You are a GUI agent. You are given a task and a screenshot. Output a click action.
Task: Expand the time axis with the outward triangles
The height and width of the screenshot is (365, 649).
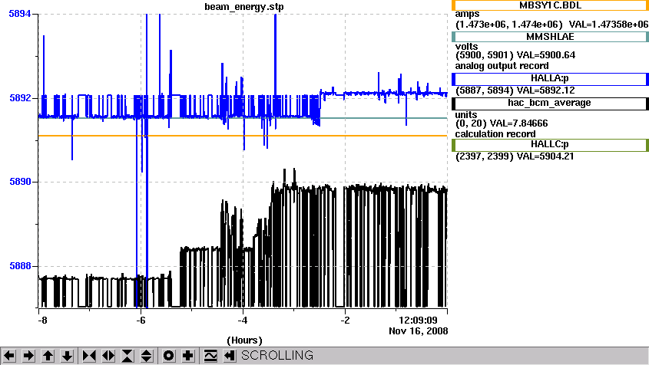[x=108, y=356]
